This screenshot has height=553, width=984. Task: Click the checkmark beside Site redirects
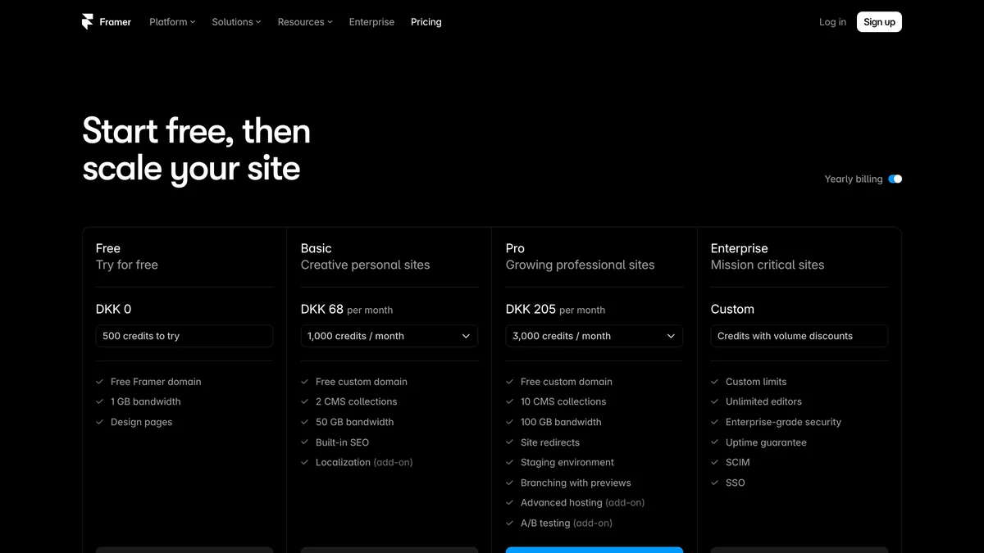pyautogui.click(x=510, y=442)
